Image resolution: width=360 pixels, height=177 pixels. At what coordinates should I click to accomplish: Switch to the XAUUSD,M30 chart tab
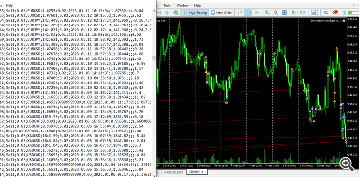pos(173,172)
